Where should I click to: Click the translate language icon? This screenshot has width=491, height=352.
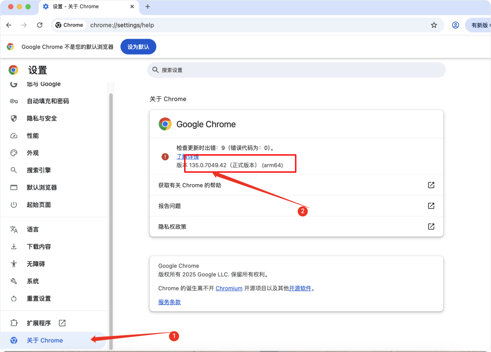click(x=14, y=229)
